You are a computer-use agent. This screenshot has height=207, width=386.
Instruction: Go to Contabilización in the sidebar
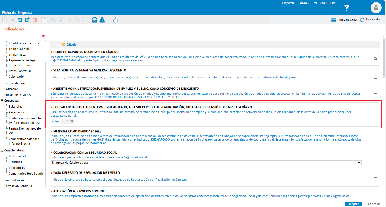click(15, 180)
